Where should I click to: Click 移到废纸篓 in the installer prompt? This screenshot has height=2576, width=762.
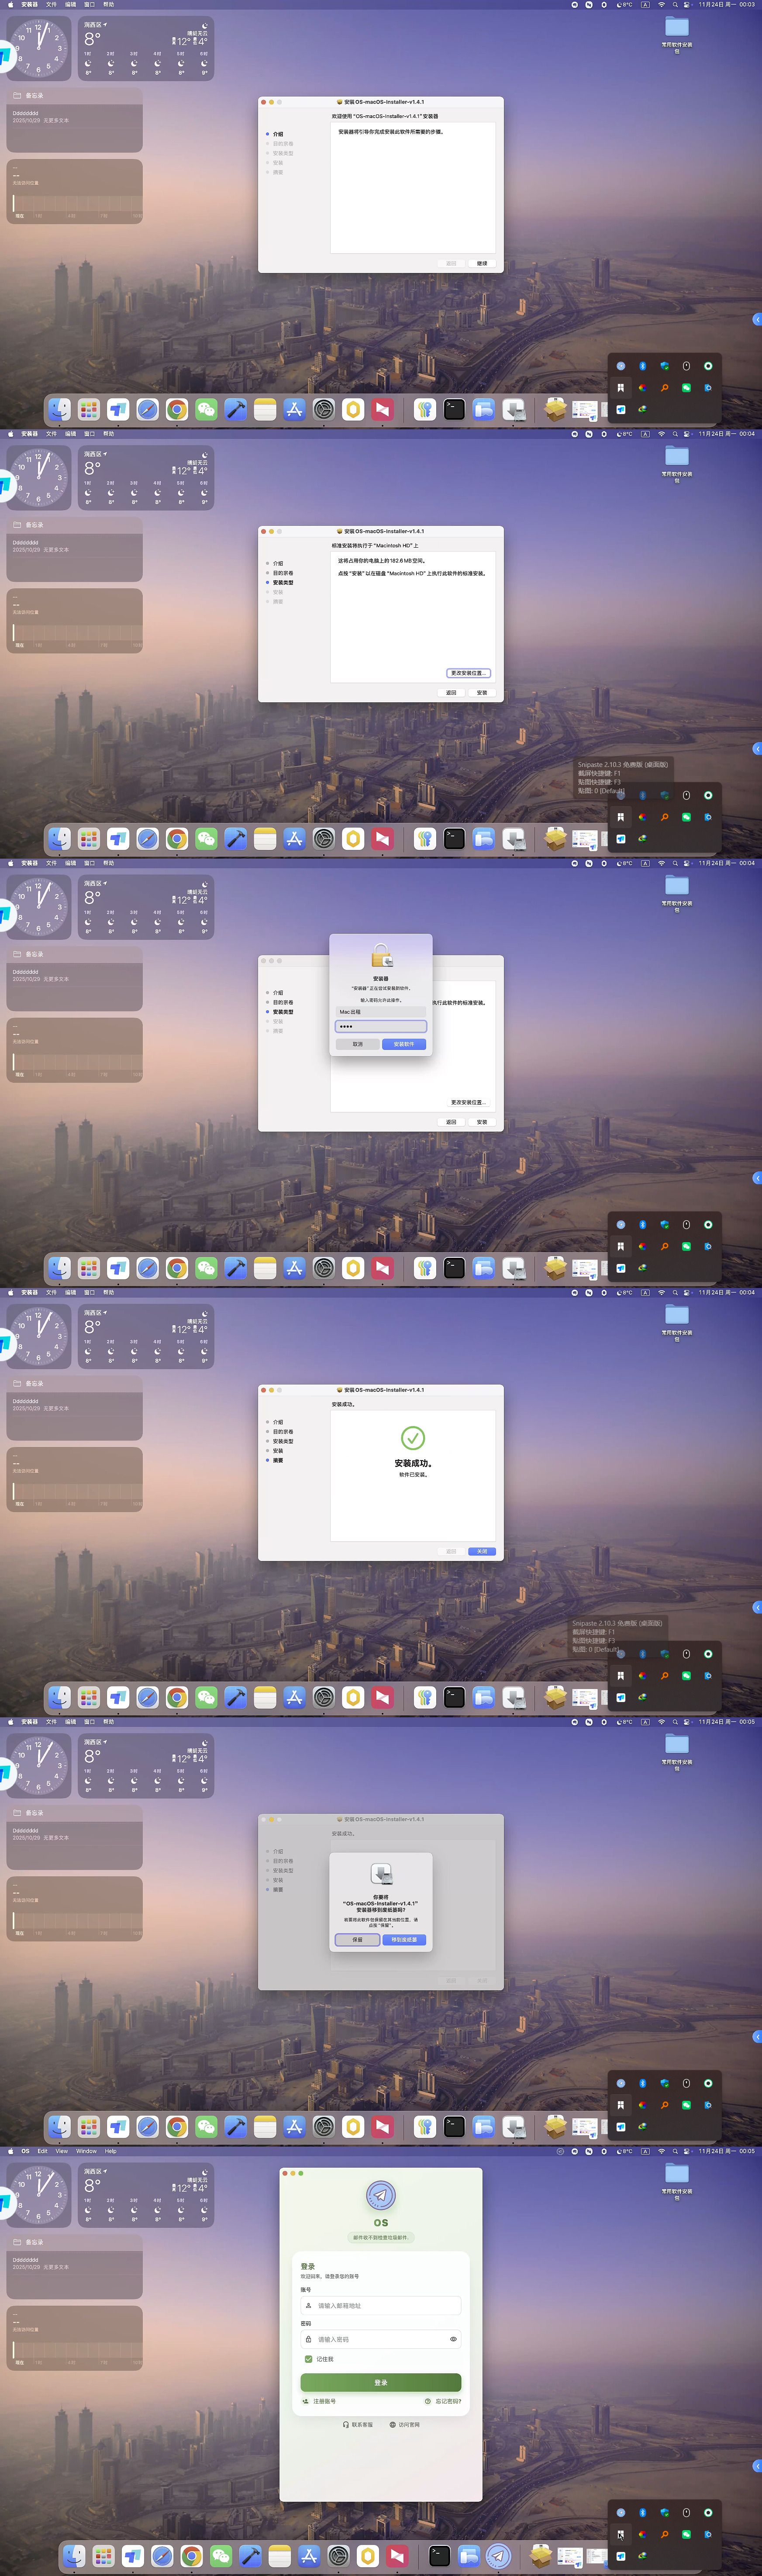pyautogui.click(x=404, y=1940)
